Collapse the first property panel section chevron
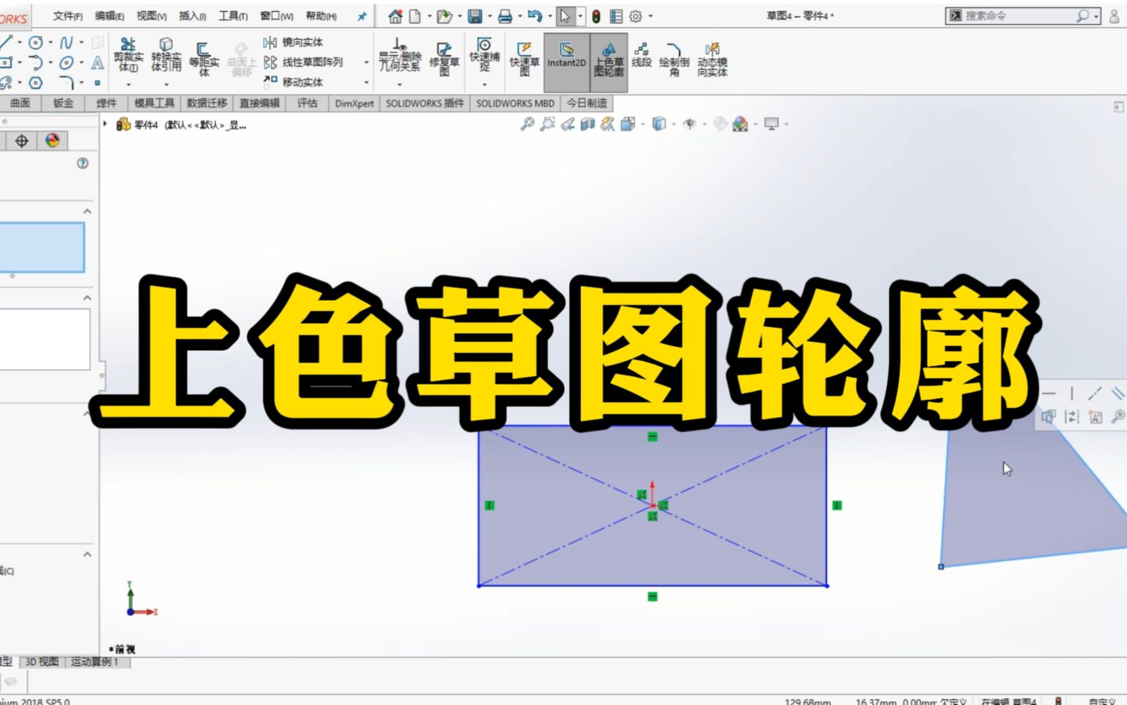 87,212
